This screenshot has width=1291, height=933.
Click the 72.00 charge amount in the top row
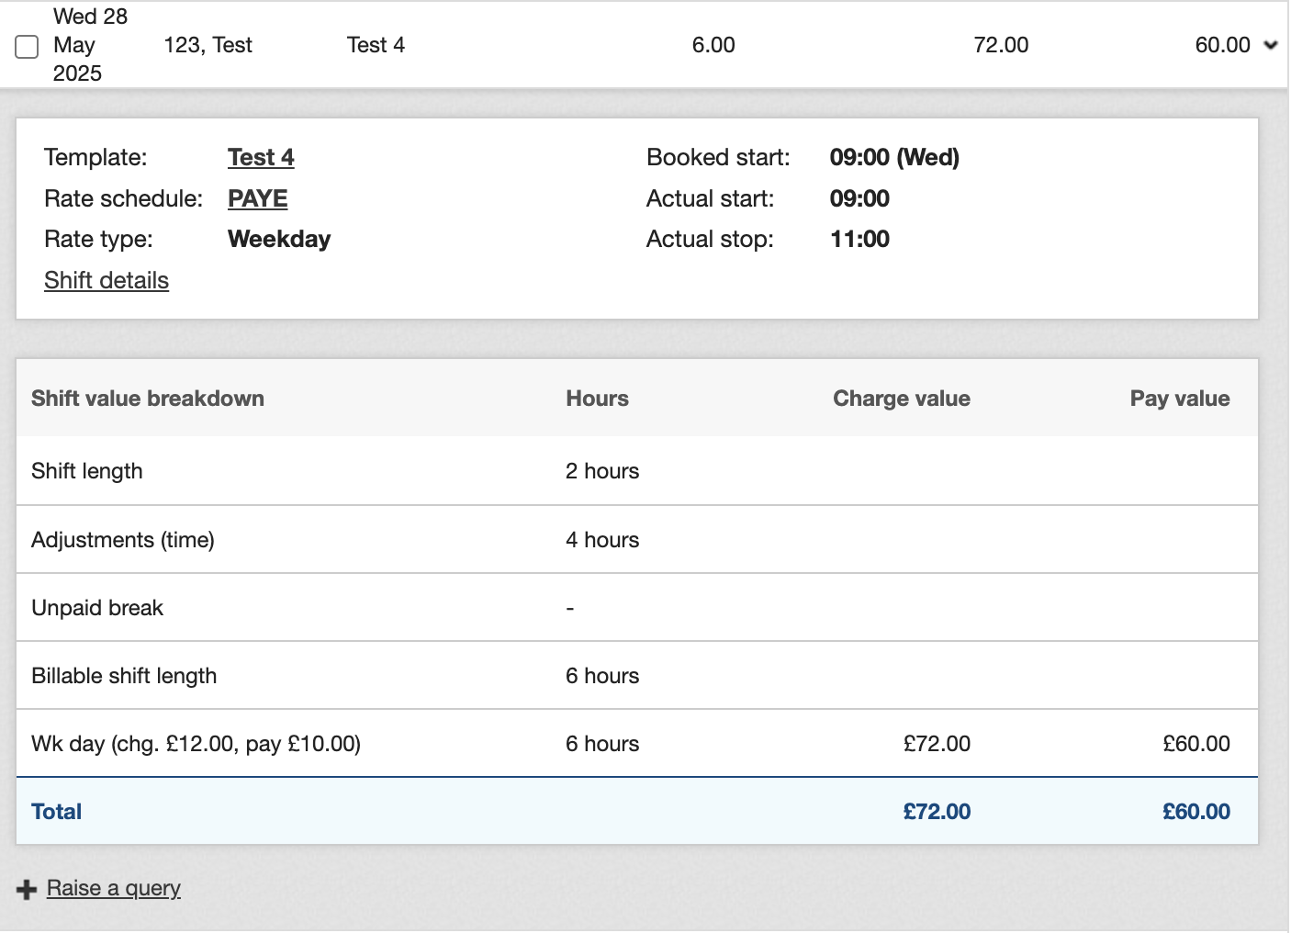tap(1001, 45)
